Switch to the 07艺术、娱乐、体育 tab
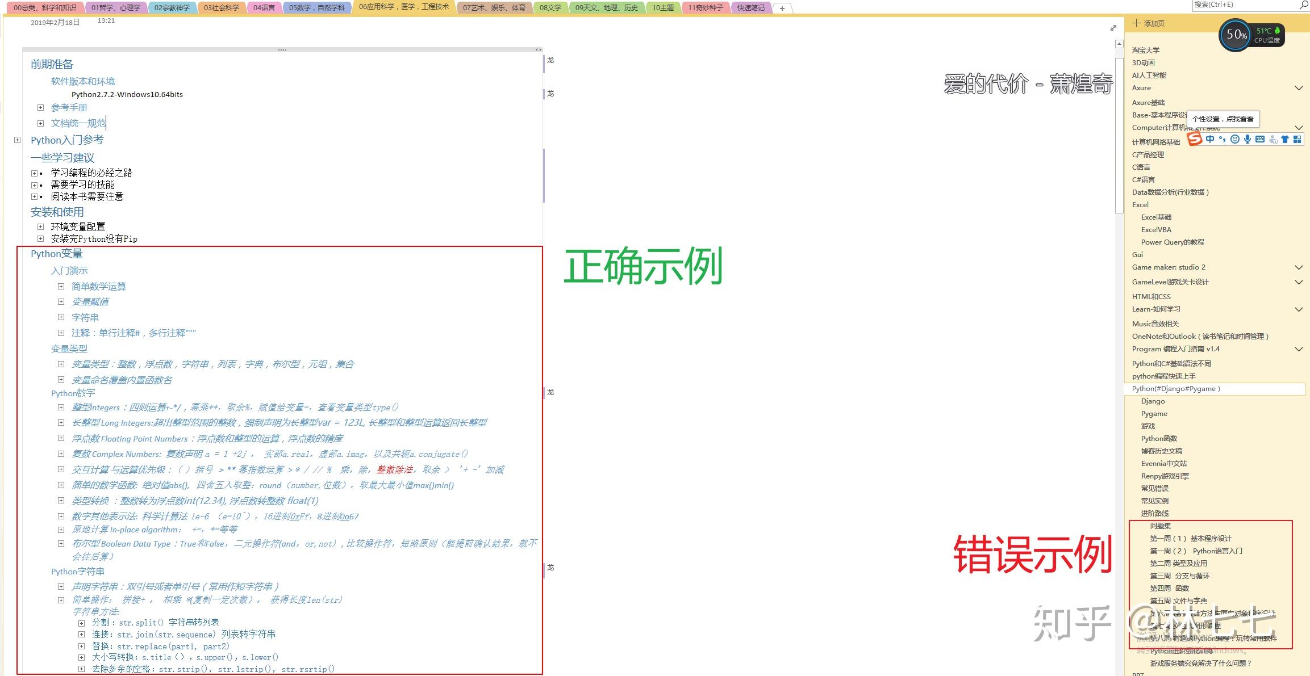The image size is (1310, 676). (x=494, y=7)
